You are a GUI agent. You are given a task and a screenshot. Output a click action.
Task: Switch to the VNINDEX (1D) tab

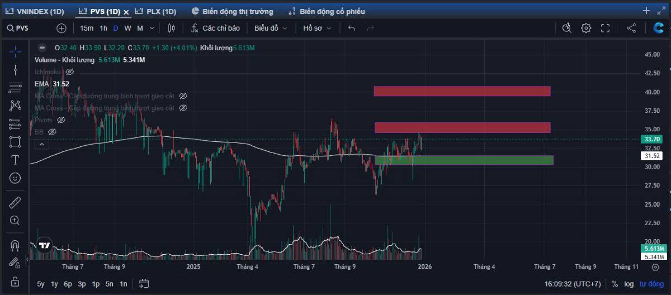coord(35,11)
